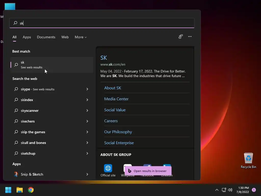Open About SK link
Image resolution: width=261 pixels, height=196 pixels.
(113, 88)
